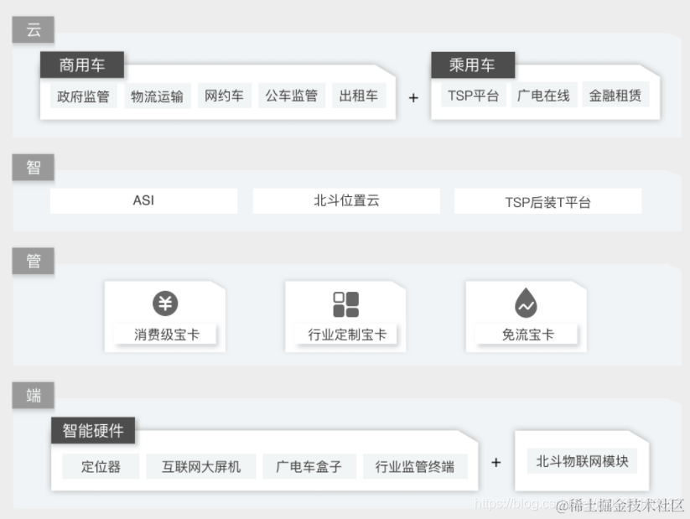690x519 pixels.
Task: Click the 物流运输 box
Action: click(157, 96)
